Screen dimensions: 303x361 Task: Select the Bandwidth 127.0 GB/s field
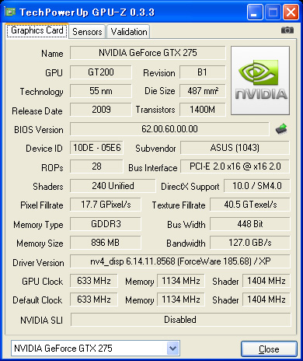[250, 243]
